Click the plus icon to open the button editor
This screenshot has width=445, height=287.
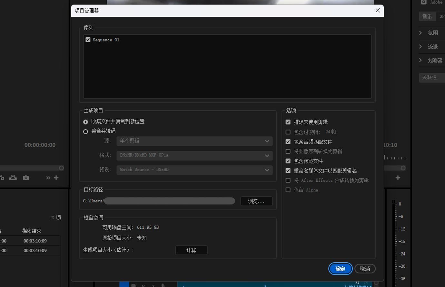(x=56, y=178)
